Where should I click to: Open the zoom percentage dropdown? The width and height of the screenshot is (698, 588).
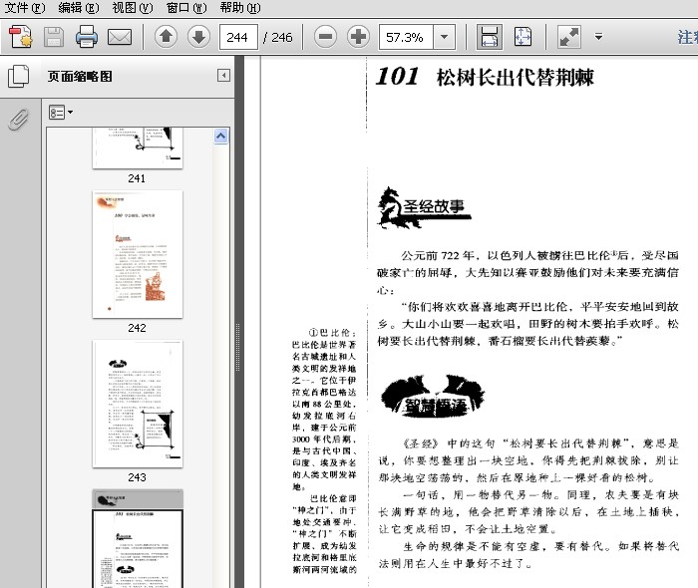pyautogui.click(x=444, y=38)
